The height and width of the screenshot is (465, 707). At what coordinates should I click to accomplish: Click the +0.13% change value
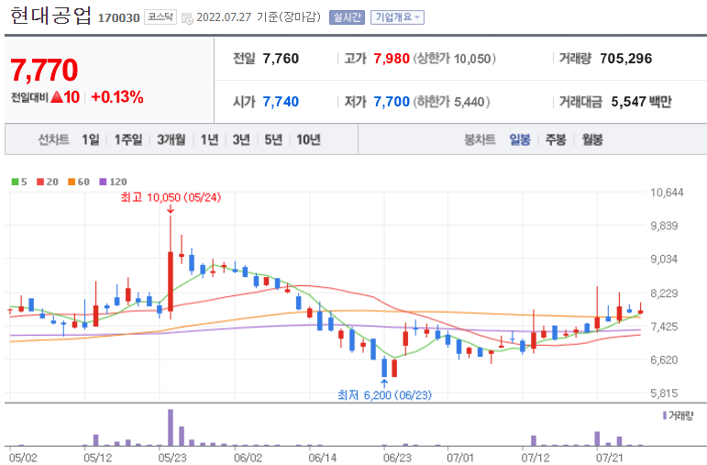coord(117,97)
